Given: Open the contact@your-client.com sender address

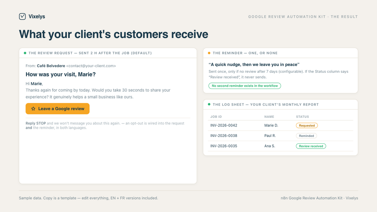Looking at the screenshot, I should click(x=91, y=66).
